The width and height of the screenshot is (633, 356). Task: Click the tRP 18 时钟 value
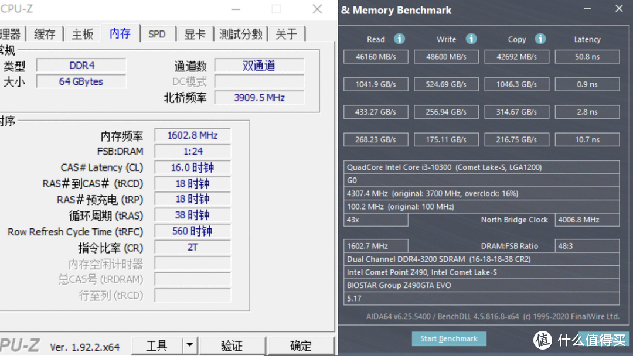pos(193,199)
